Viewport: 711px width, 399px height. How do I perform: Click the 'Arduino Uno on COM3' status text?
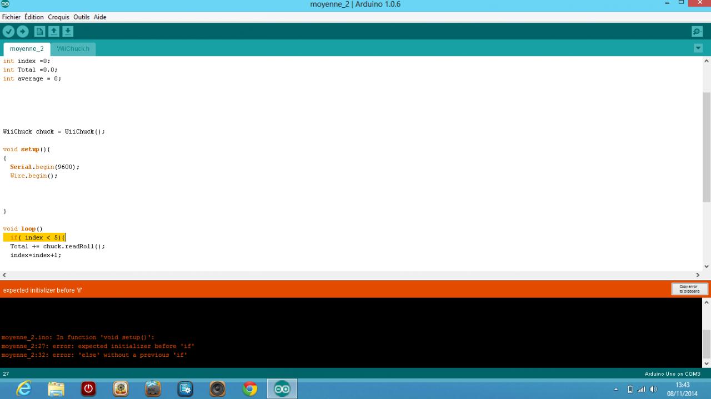[x=672, y=374]
